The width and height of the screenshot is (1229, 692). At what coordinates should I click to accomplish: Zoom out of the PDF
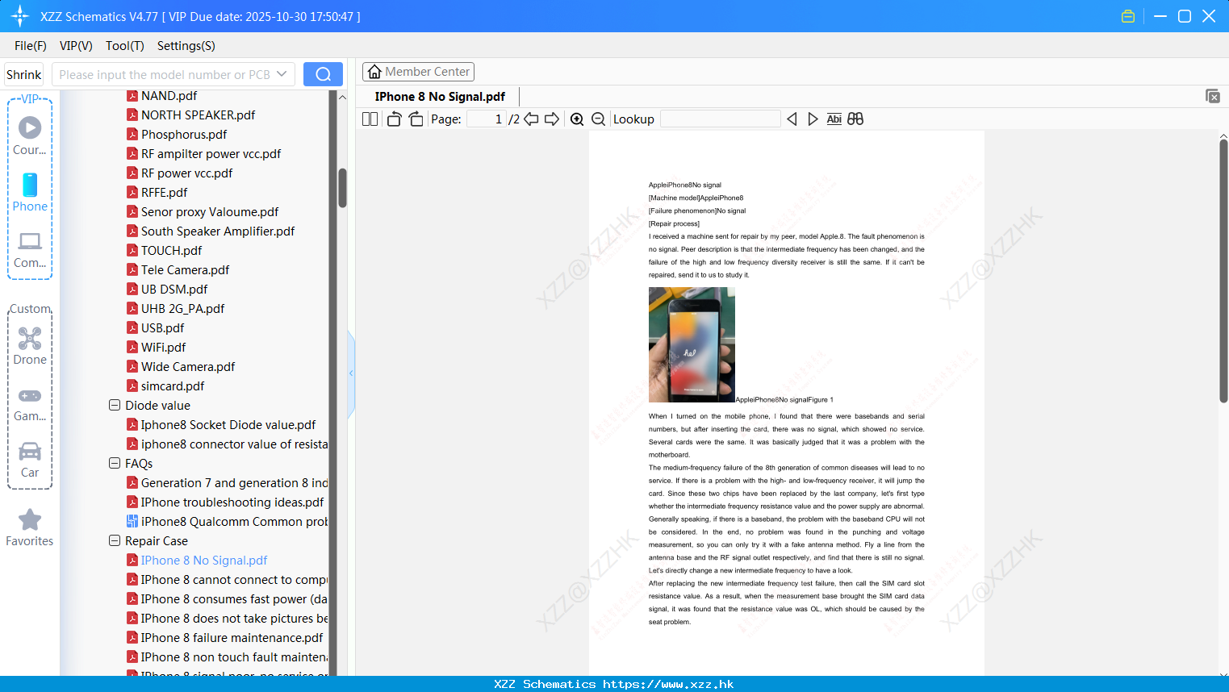tap(599, 119)
